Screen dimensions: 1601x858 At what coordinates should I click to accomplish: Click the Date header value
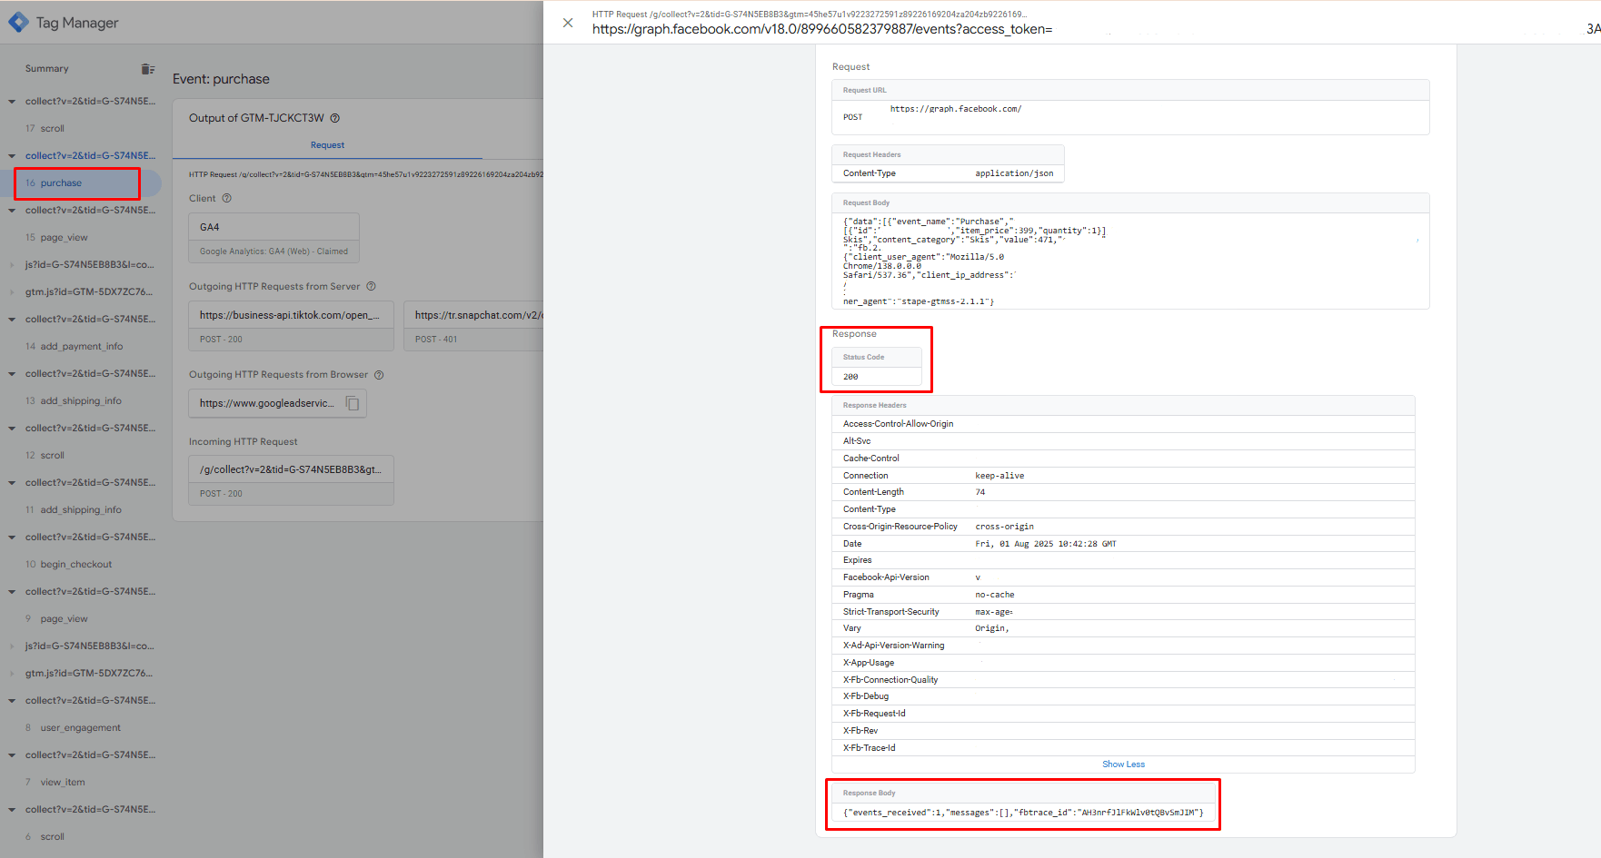point(1046,544)
